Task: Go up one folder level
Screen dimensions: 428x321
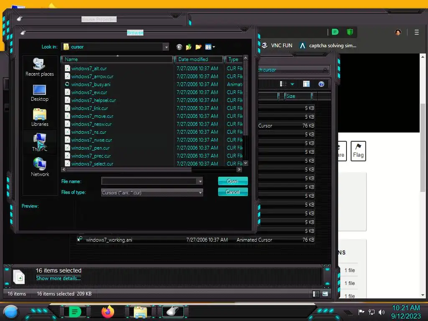Action: [189, 47]
